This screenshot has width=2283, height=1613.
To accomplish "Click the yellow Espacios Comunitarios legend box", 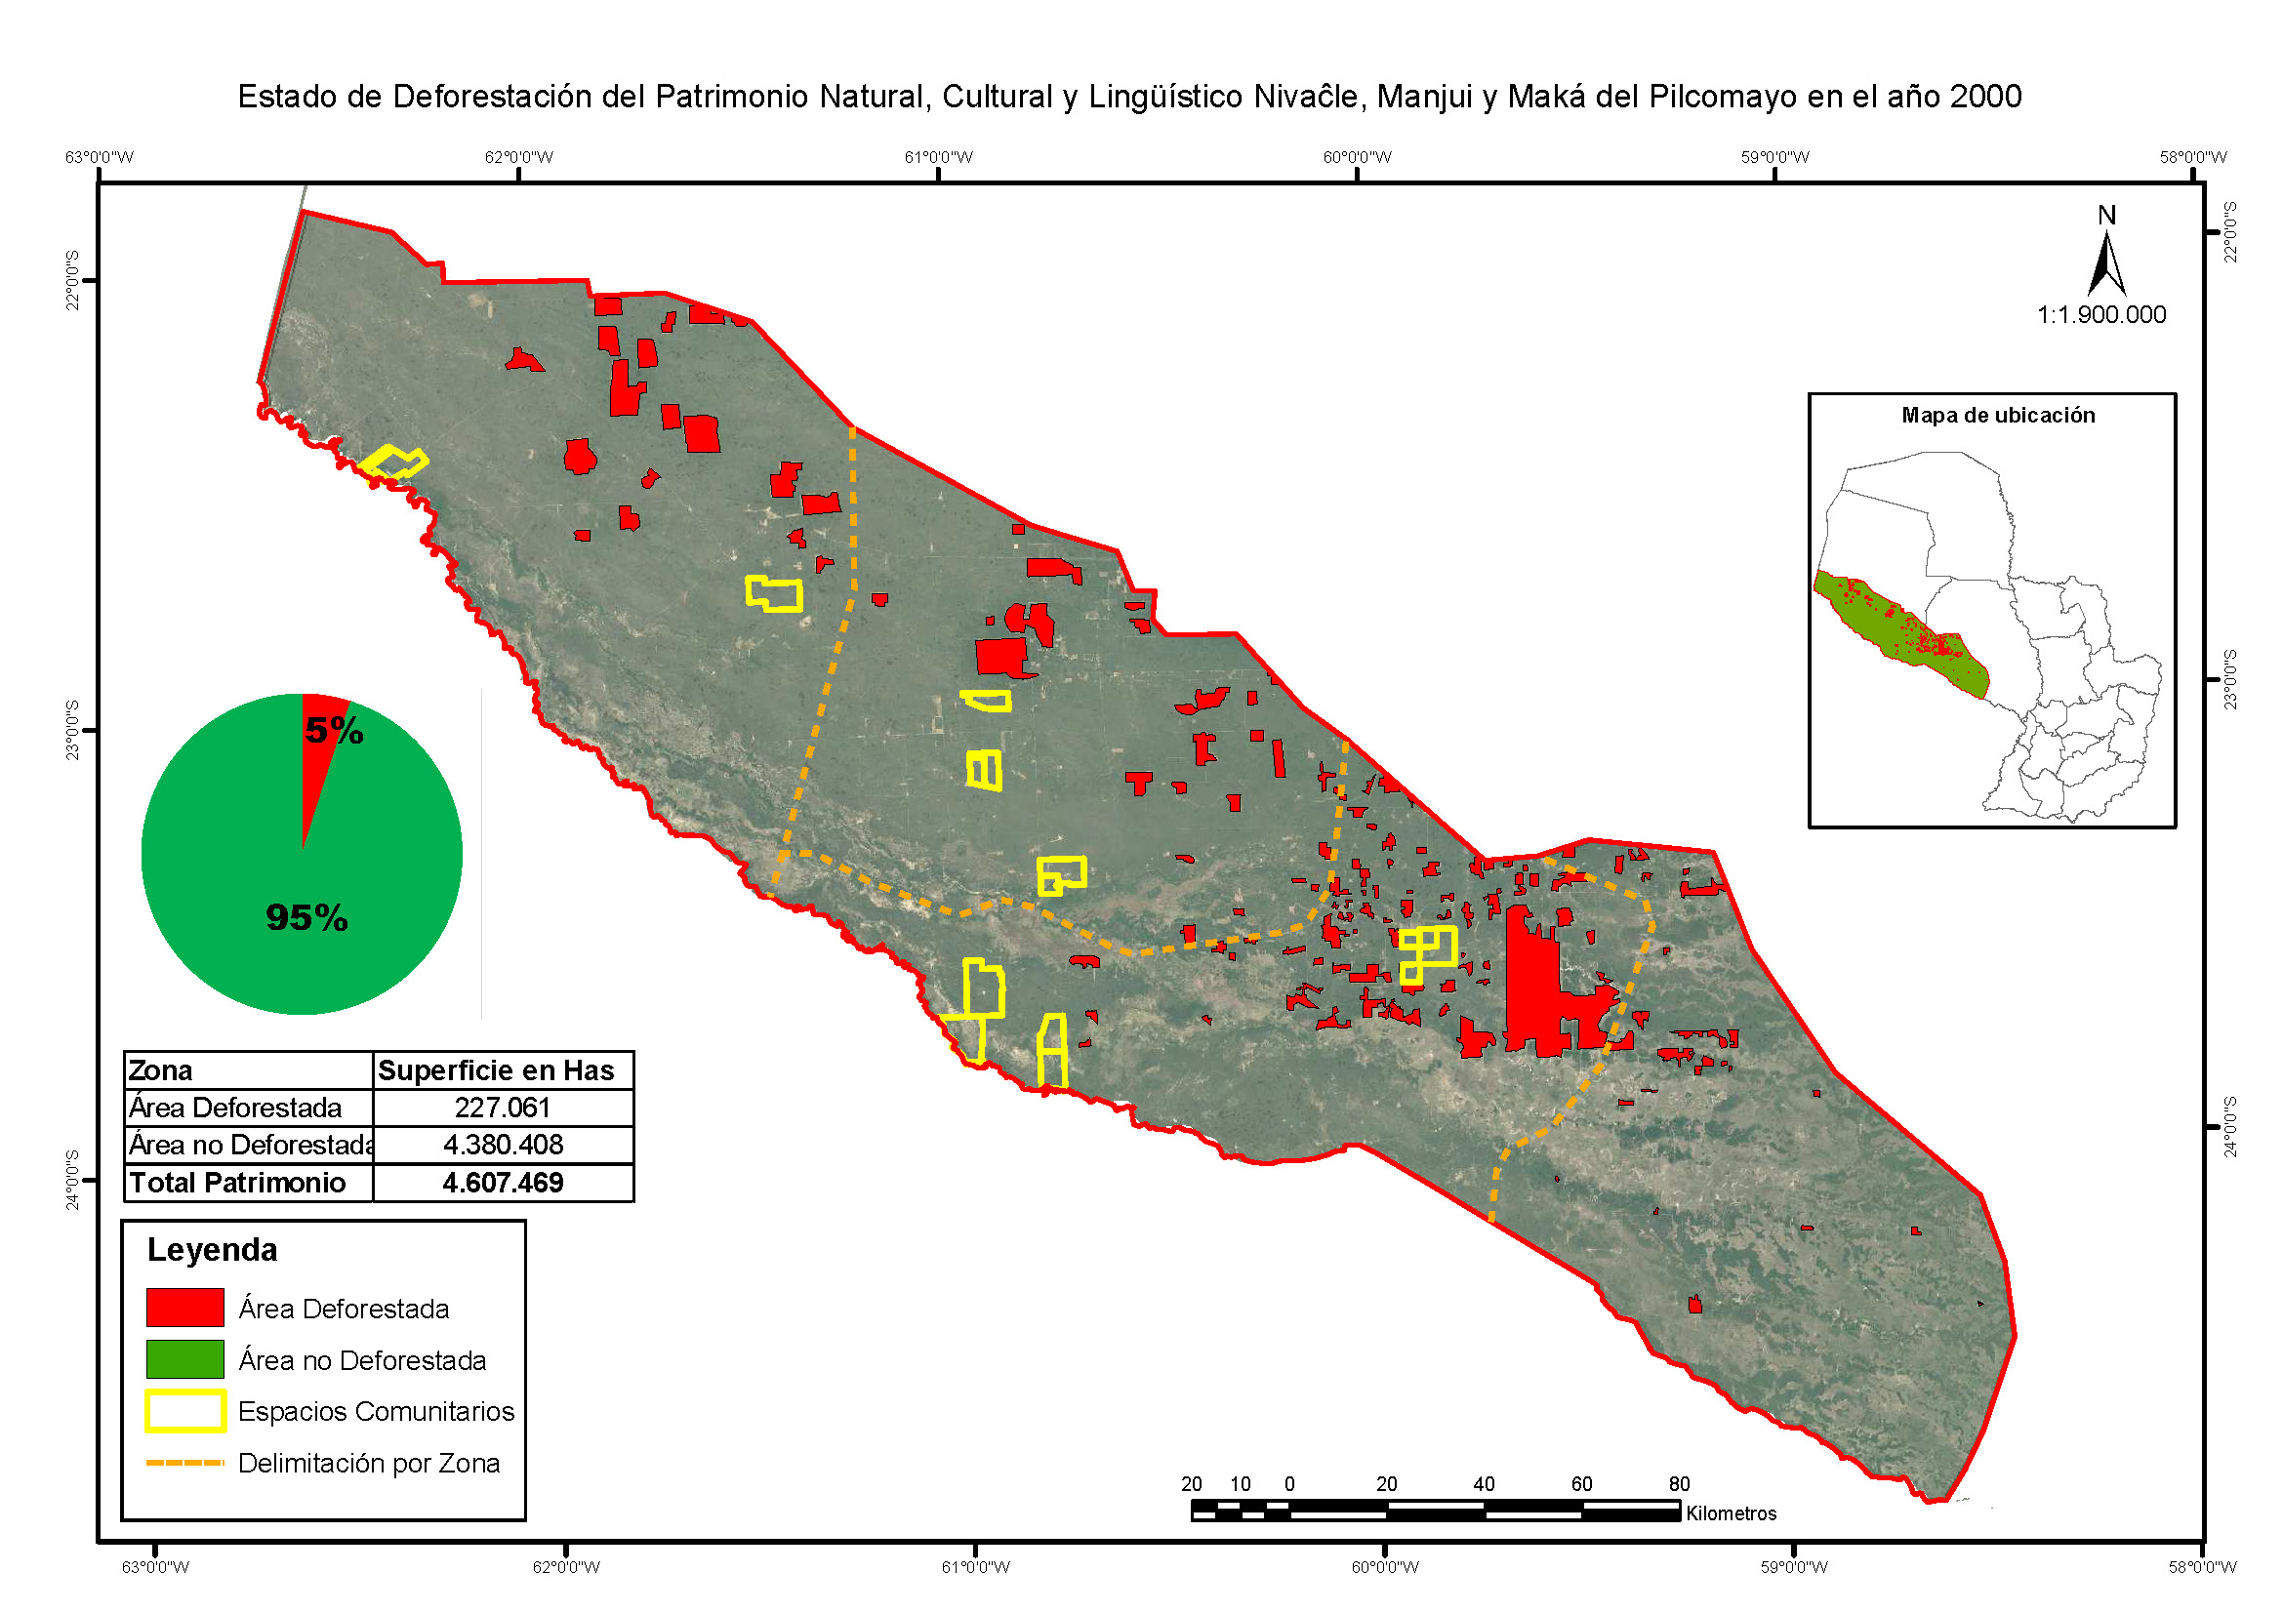I will pyautogui.click(x=184, y=1411).
